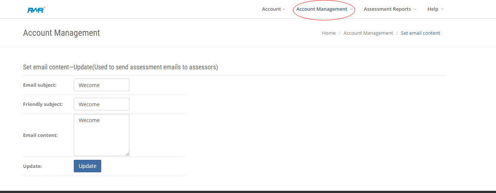The width and height of the screenshot is (496, 193).
Task: Grab the textarea resize handle corner
Action: (127, 154)
